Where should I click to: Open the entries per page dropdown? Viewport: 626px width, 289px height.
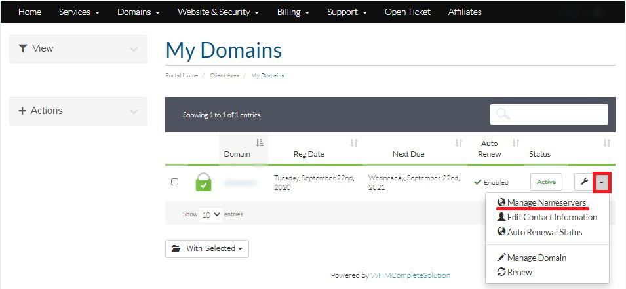coord(210,214)
